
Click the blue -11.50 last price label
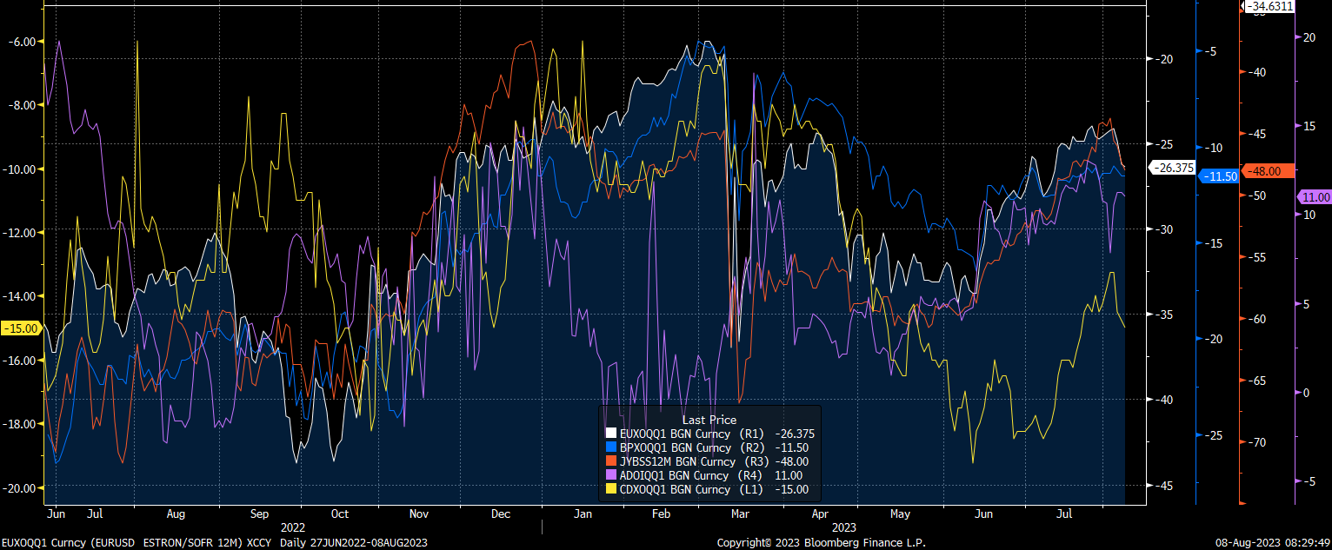point(1218,176)
